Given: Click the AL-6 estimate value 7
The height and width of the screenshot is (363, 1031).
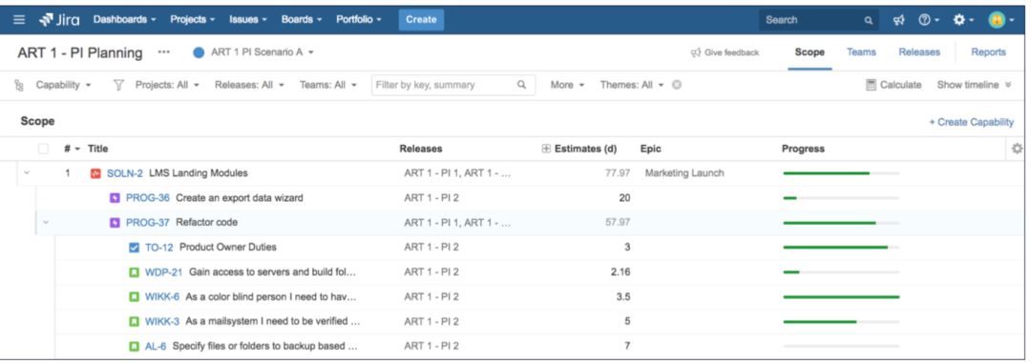Looking at the screenshot, I should click(x=627, y=346).
